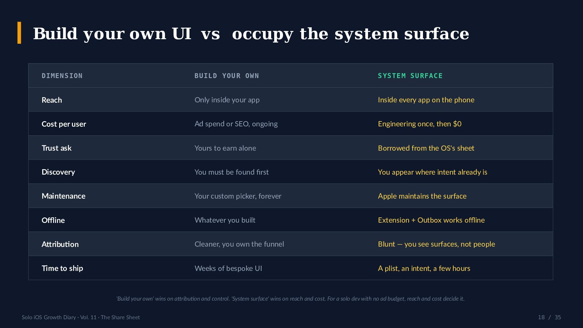Select the Attribution row label
Viewport: 583px width, 328px height.
(x=60, y=244)
